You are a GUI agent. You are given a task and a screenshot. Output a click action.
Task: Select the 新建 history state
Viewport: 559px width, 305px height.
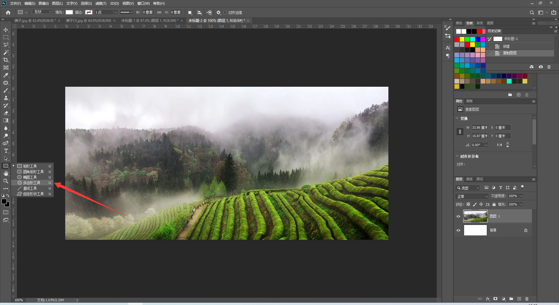click(506, 46)
